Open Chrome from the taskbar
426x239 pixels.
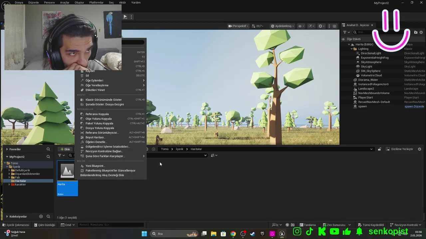point(233,234)
